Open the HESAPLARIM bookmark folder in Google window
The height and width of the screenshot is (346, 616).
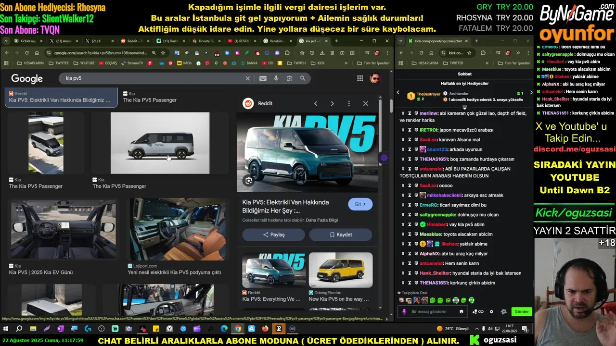click(31, 63)
